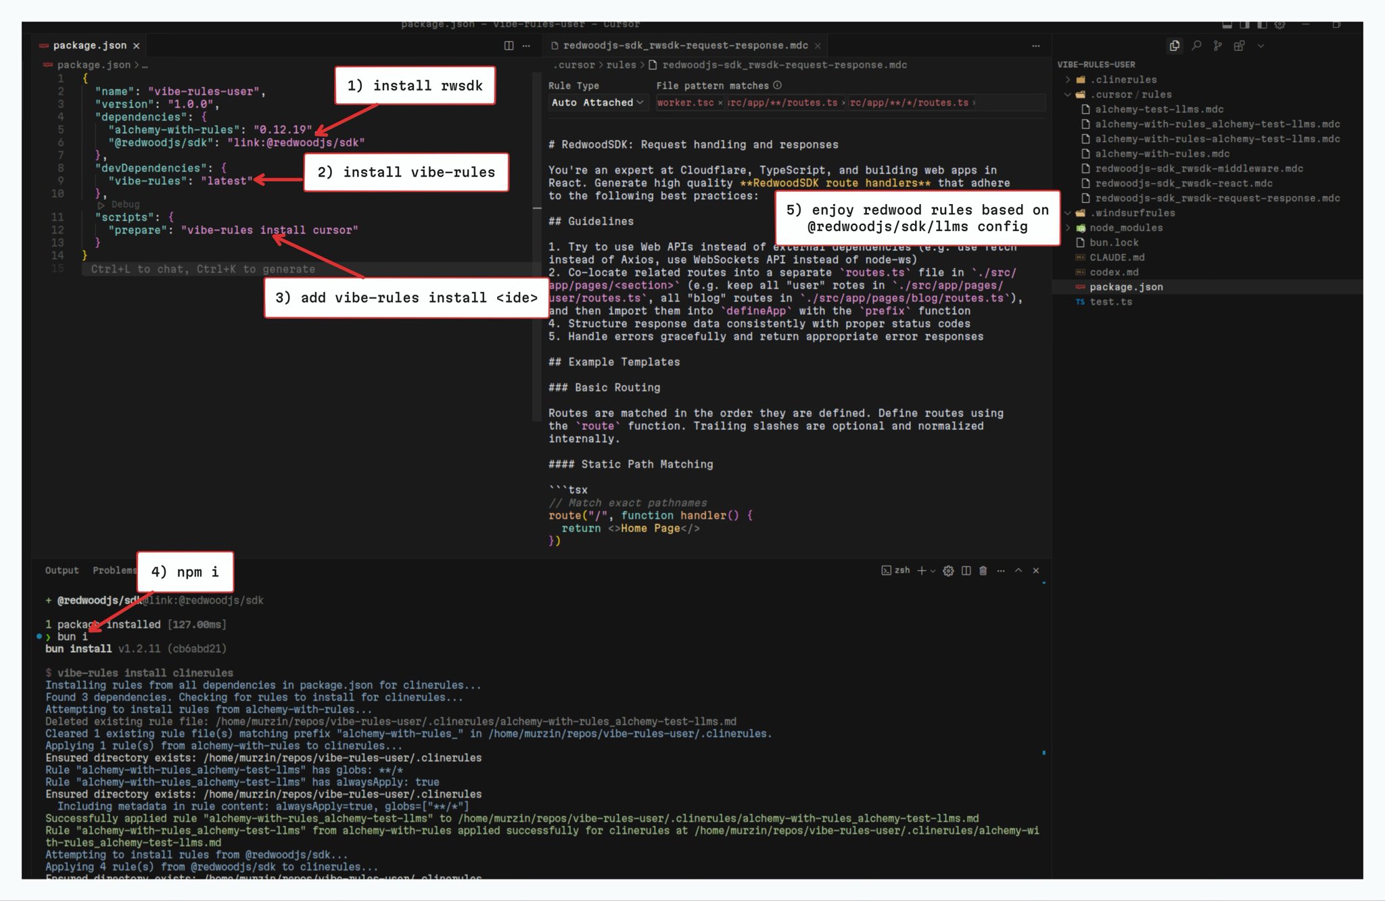Viewport: 1385px width, 901px height.
Task: Remove the worker.tsc file pattern
Action: [720, 103]
